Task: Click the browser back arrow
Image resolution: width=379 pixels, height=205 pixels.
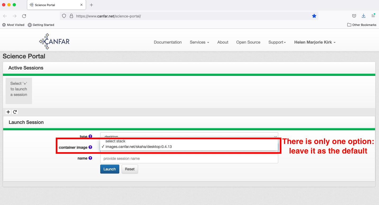Action: (5, 16)
